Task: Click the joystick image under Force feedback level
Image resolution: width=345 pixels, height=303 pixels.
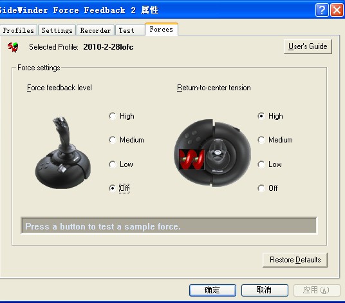Action: (63, 153)
